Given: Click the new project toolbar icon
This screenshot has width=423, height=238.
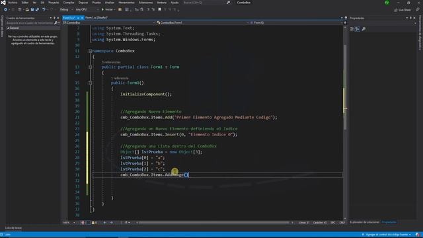Looking at the screenshot, I should click(20, 10).
